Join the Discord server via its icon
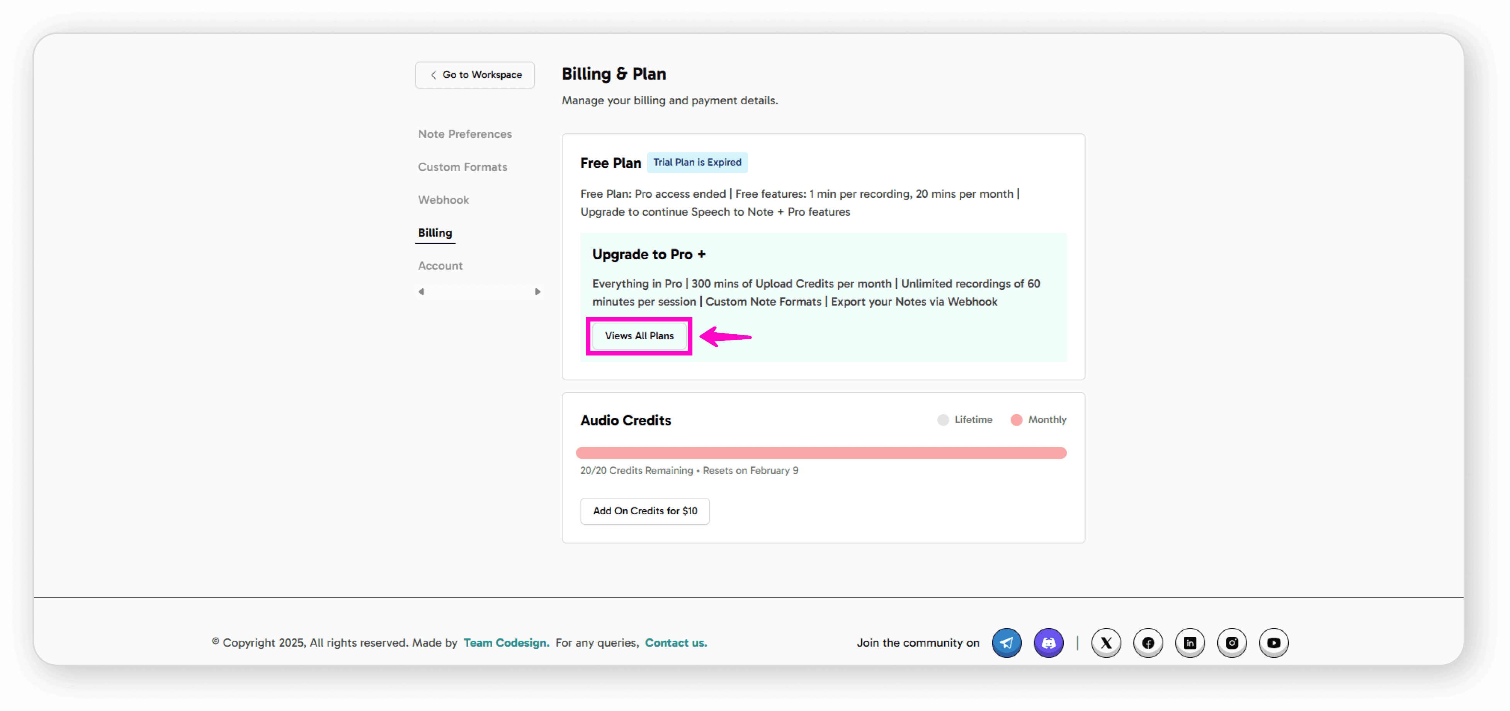1510x711 pixels. [1049, 643]
